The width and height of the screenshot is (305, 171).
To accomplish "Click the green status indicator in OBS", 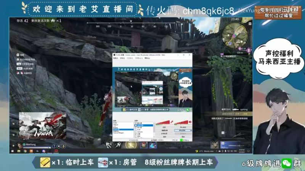I will pyautogui.click(x=181, y=140).
